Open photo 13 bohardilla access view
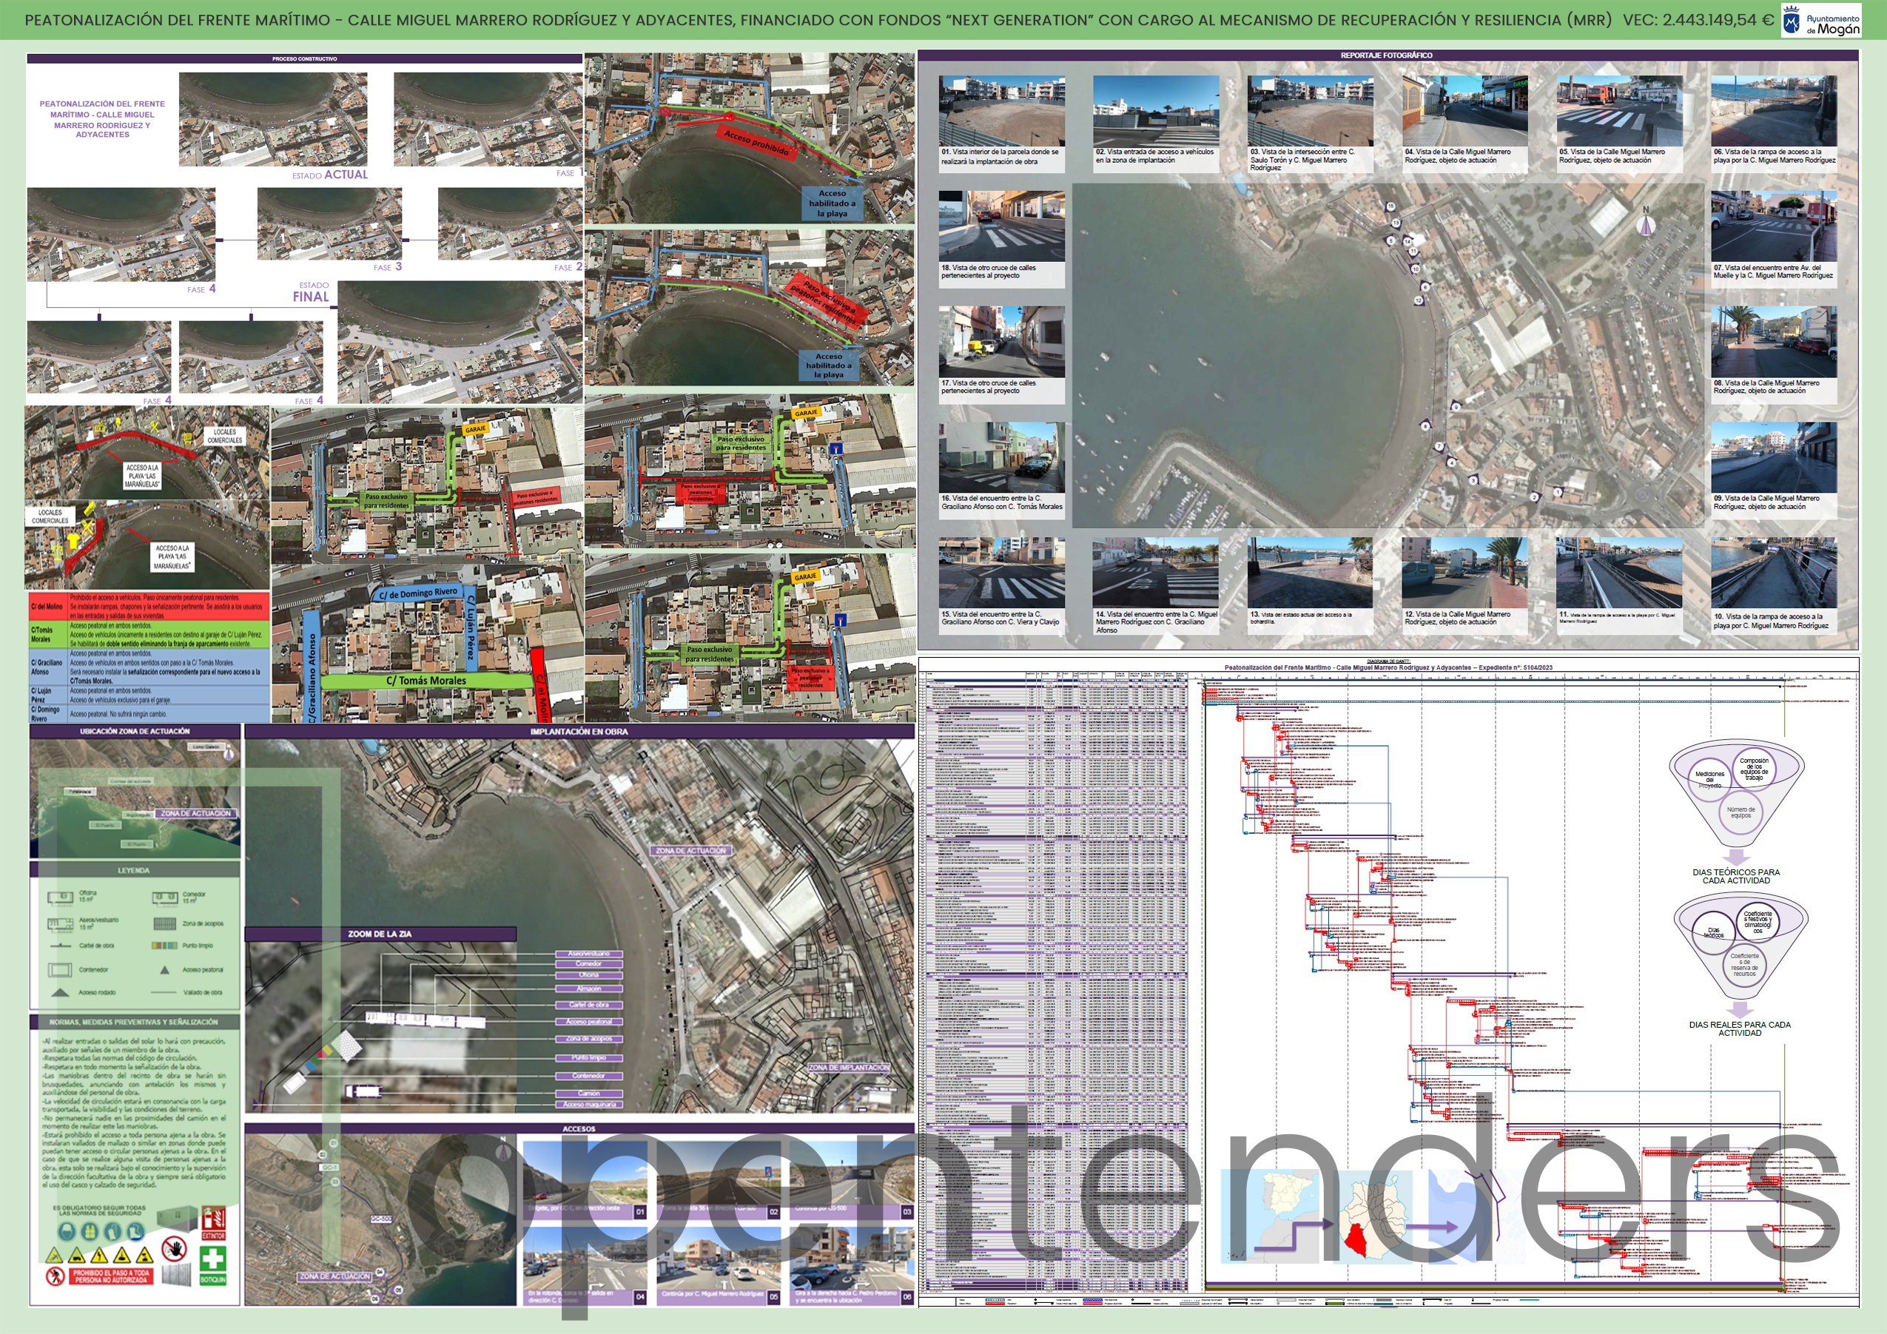The image size is (1887, 1334). (x=1310, y=573)
